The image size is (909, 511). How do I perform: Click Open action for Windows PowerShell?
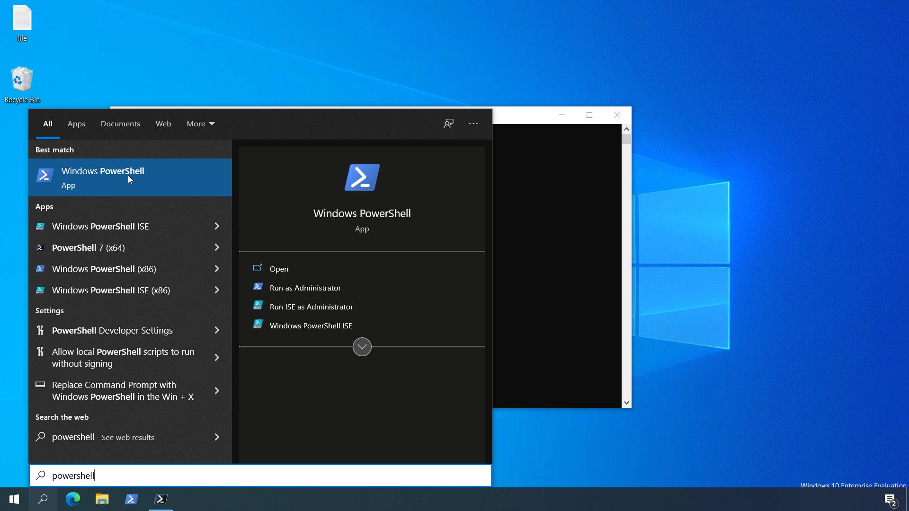click(x=279, y=269)
